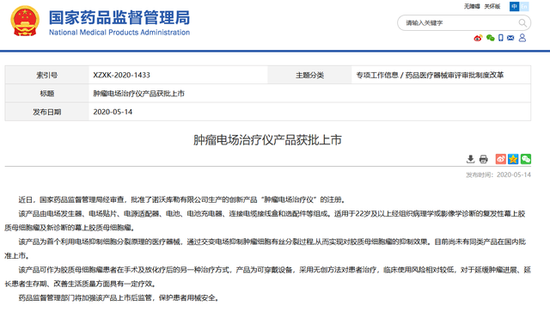The height and width of the screenshot is (312, 550).
Task: Switch language to Chinese 中
Action: 514,6
